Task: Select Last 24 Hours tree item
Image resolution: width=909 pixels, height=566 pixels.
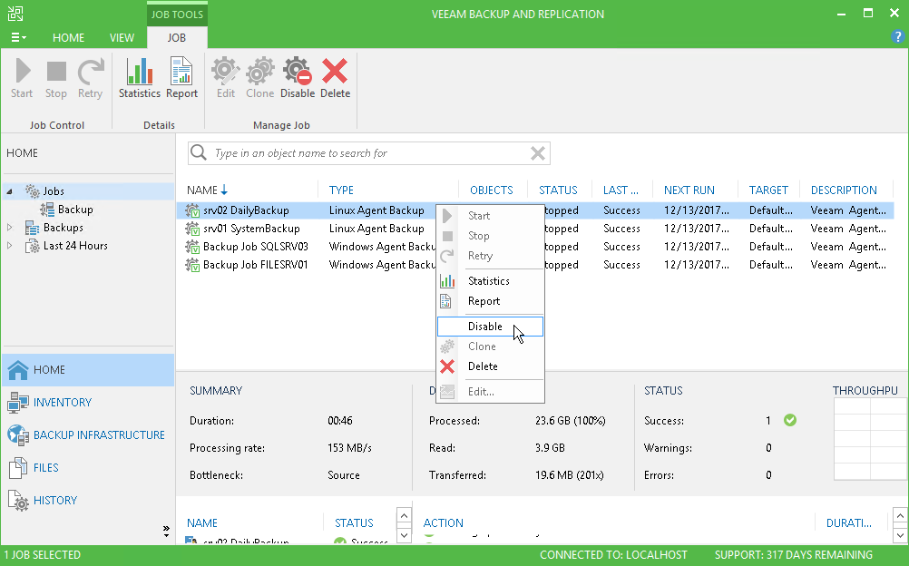Action: coord(75,246)
